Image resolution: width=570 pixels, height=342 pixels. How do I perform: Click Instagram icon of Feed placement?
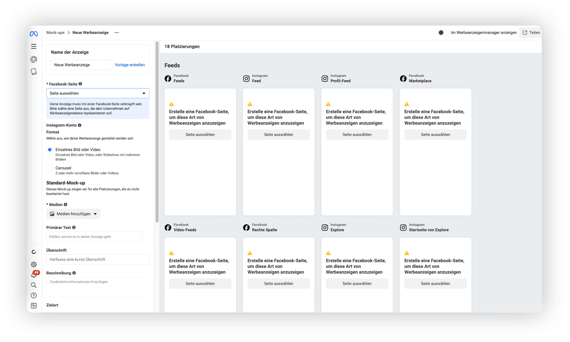(x=246, y=79)
